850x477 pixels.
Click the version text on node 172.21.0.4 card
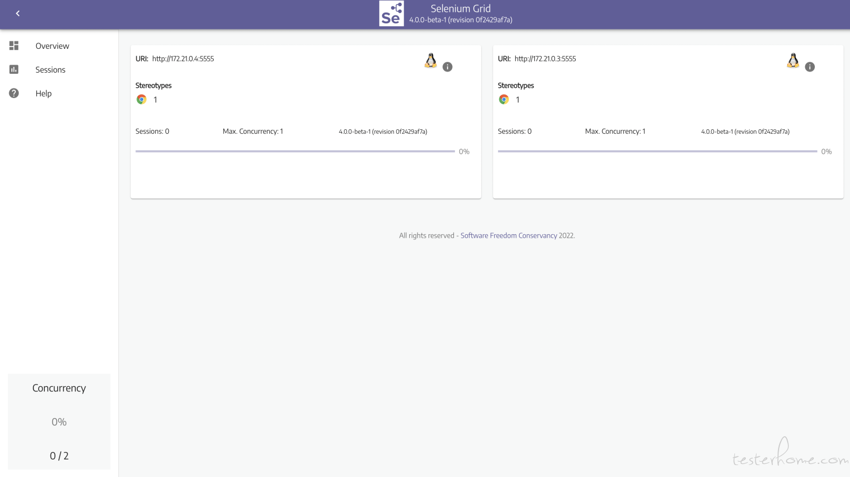coord(383,132)
